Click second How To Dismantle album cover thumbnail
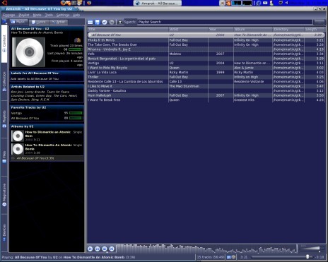Image resolution: width=328 pixels, height=262 pixels. [18, 149]
